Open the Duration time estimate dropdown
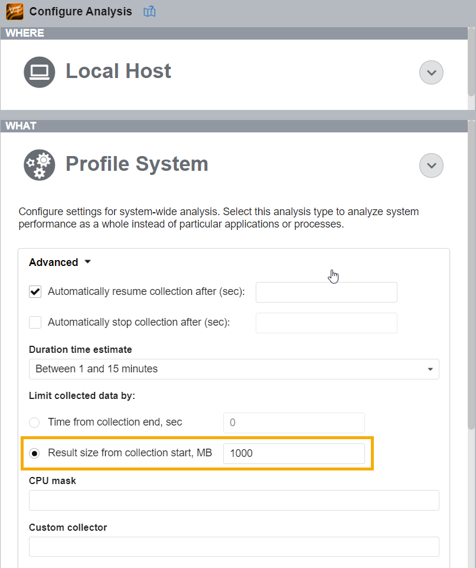The height and width of the screenshot is (568, 476). click(234, 369)
